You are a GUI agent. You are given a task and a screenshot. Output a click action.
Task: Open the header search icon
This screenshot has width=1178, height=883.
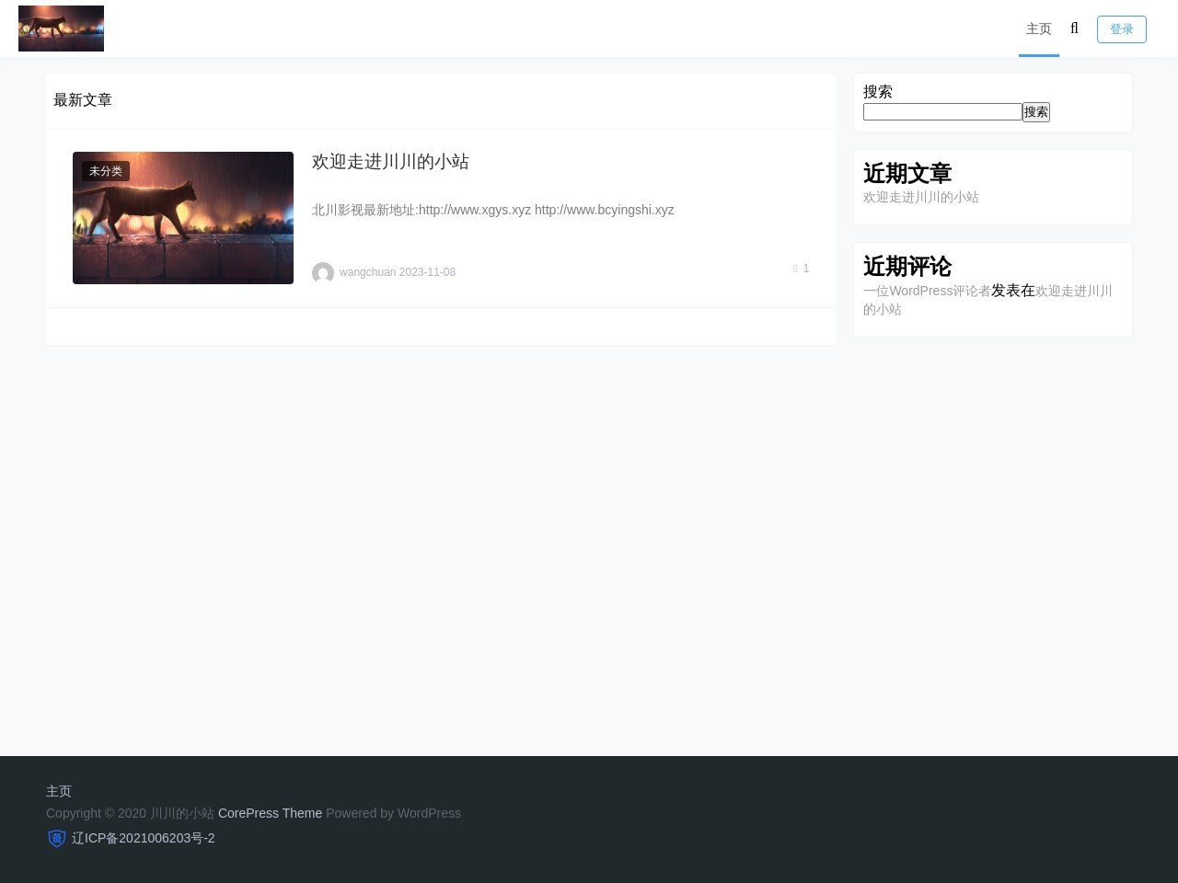[1074, 29]
